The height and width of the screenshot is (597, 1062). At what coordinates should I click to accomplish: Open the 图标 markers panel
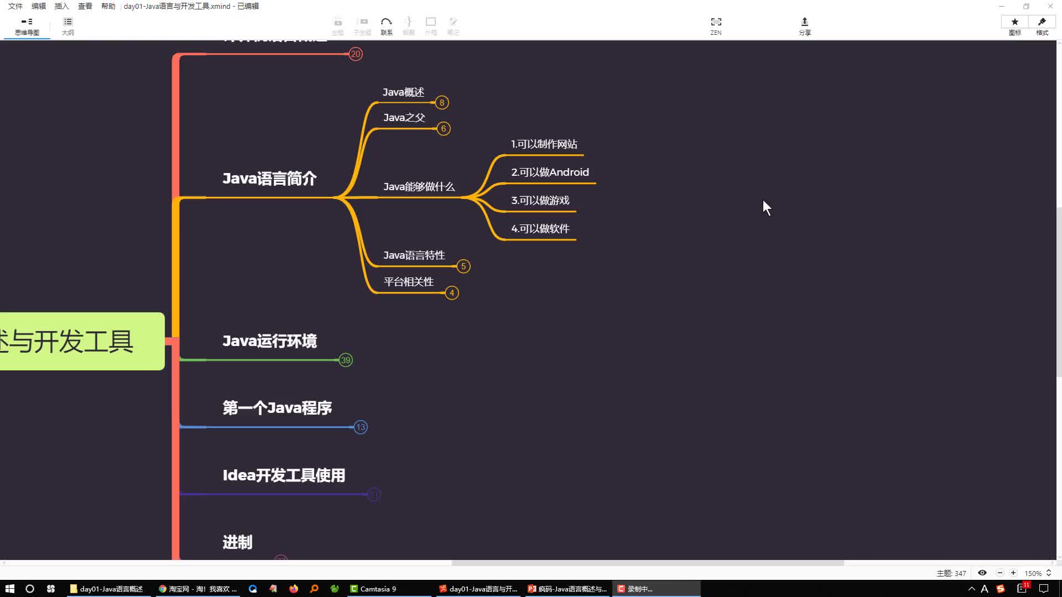[1014, 26]
